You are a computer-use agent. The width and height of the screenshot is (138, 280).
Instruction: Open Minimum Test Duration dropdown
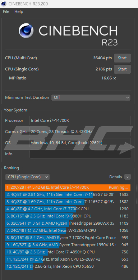91,97
